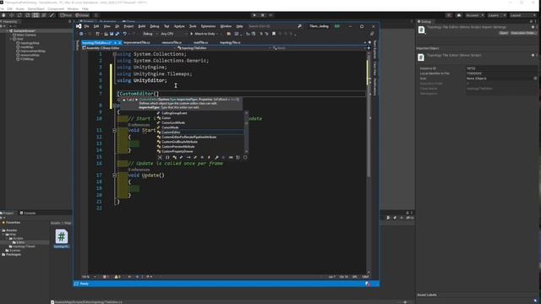Click the code editor vertical scrollbar

click(x=369, y=162)
